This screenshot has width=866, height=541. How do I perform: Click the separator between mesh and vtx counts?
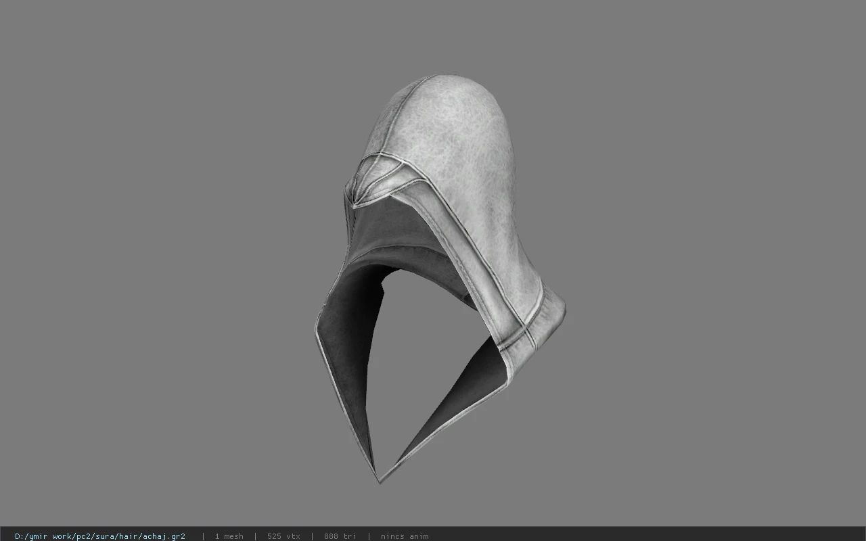(x=255, y=536)
